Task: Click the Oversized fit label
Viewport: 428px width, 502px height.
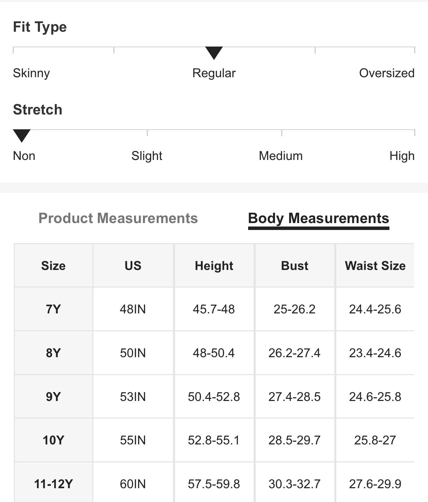Action: 387,73
